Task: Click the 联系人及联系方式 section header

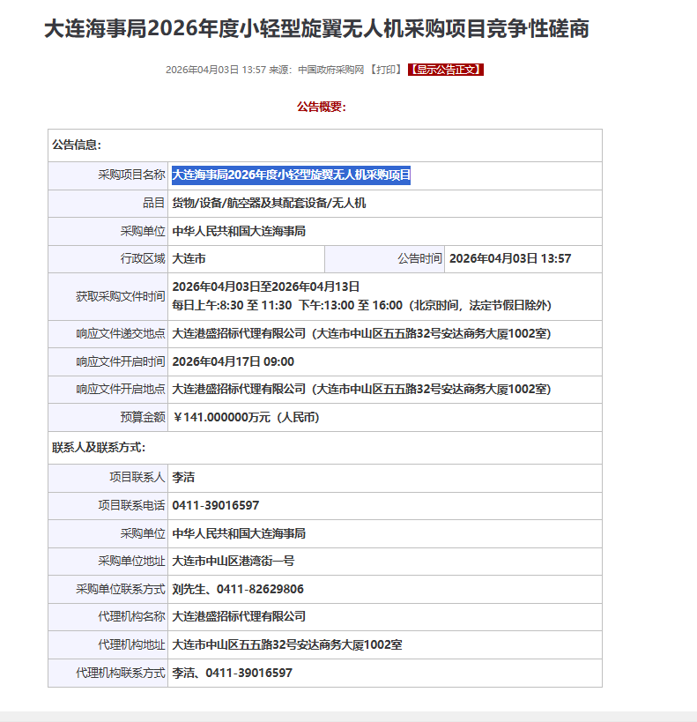Action: 99,448
